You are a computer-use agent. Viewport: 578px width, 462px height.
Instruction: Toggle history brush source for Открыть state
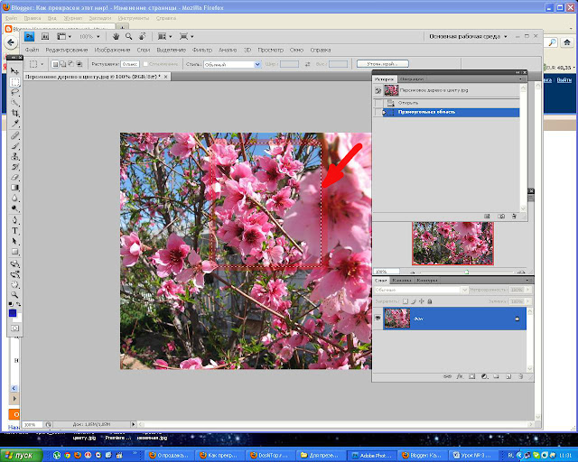point(378,102)
